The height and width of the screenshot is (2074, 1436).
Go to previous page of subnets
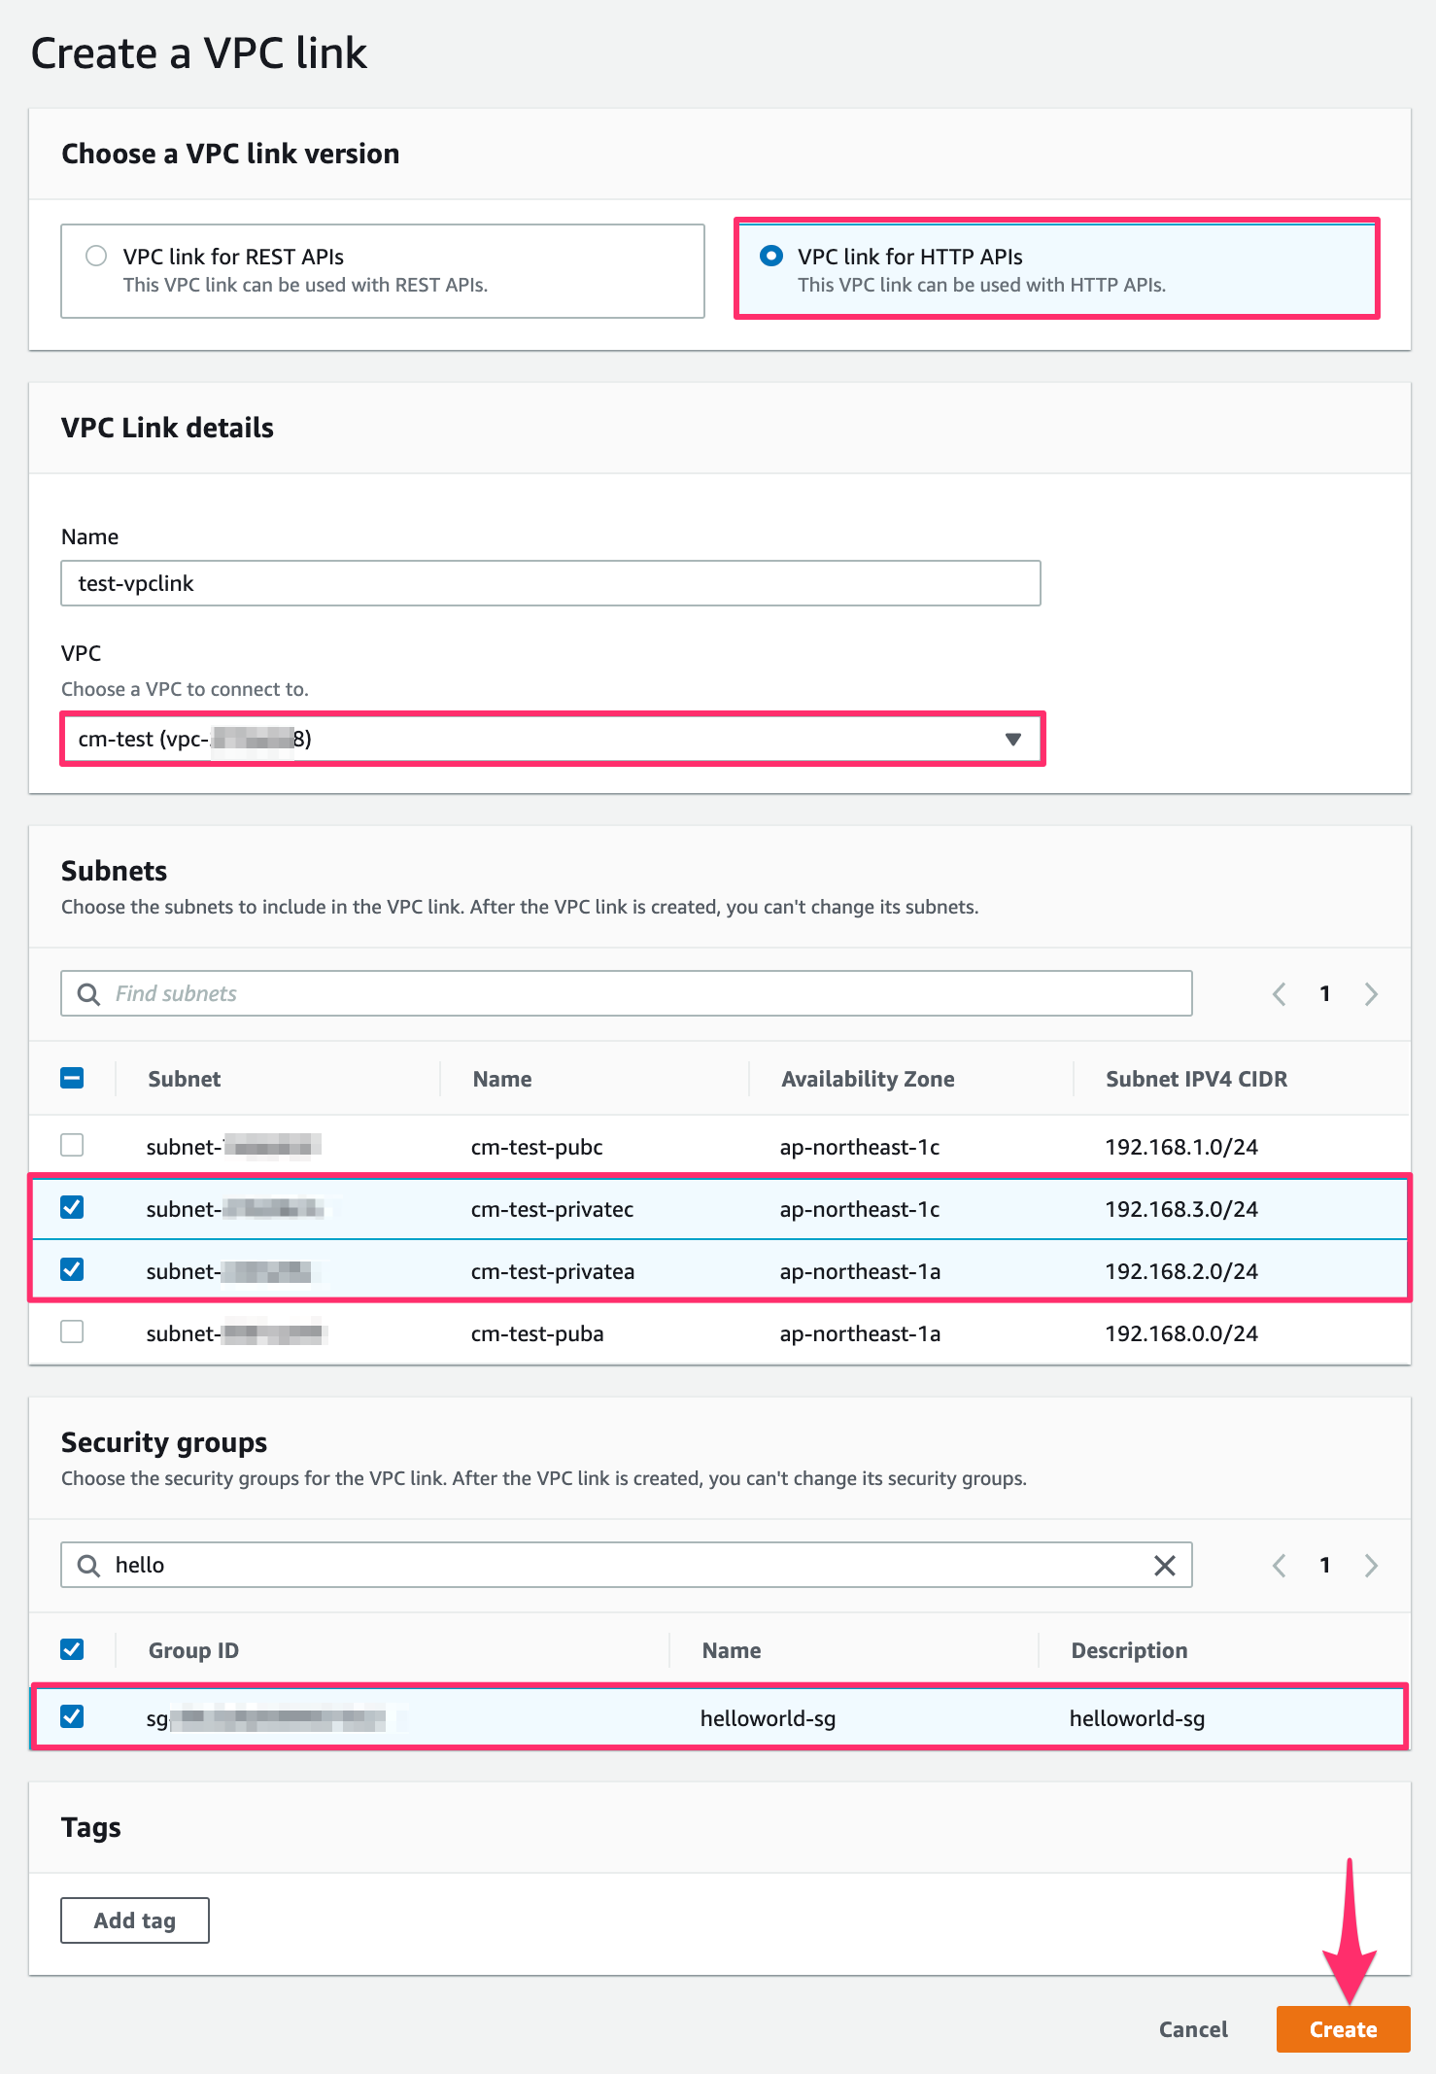click(1279, 993)
